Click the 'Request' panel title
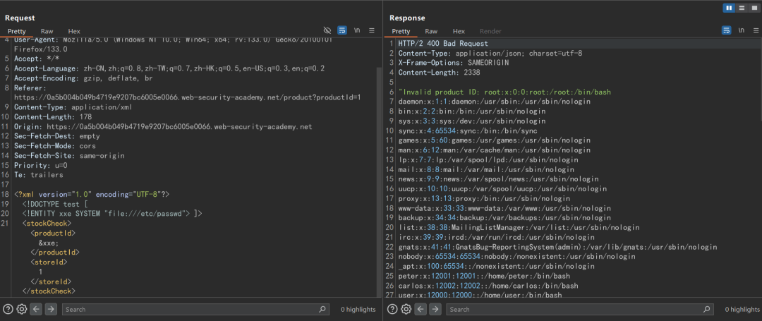Screen dimensions: 762x321 pyautogui.click(x=20, y=18)
